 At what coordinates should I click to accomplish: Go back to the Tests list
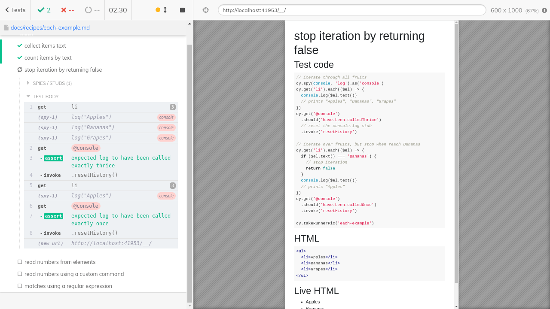pyautogui.click(x=15, y=9)
